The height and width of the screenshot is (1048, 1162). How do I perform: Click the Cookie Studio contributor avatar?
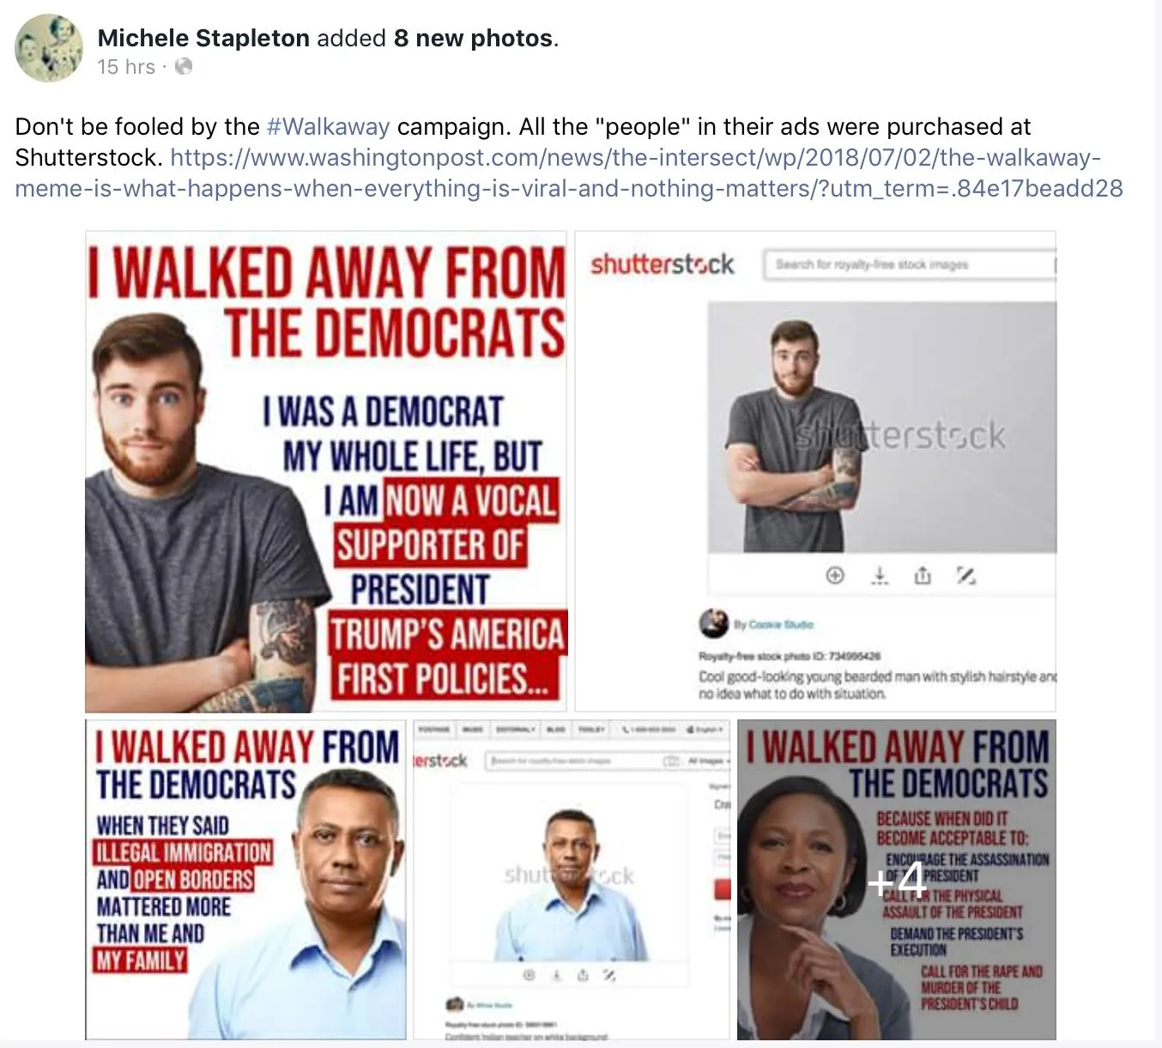pyautogui.click(x=714, y=623)
